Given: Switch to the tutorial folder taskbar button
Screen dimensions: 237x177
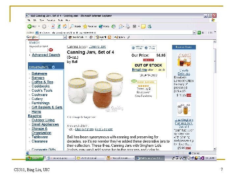Looking at the screenshot, I should [x=90, y=158].
